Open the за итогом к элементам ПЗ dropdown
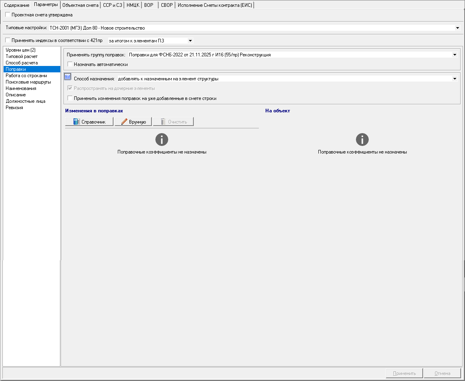 [191, 41]
